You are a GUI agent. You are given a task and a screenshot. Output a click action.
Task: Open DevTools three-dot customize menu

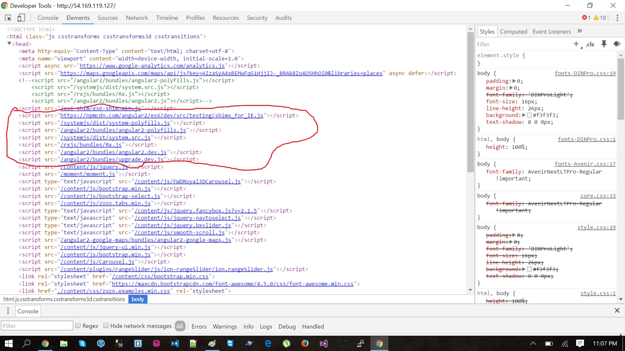coord(617,18)
